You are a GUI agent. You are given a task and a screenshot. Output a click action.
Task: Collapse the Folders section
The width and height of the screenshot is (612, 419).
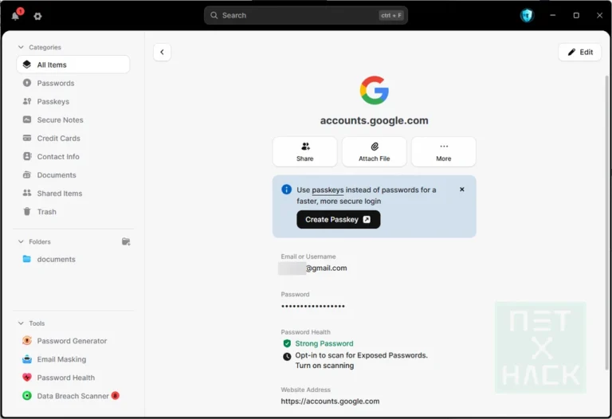coord(22,241)
